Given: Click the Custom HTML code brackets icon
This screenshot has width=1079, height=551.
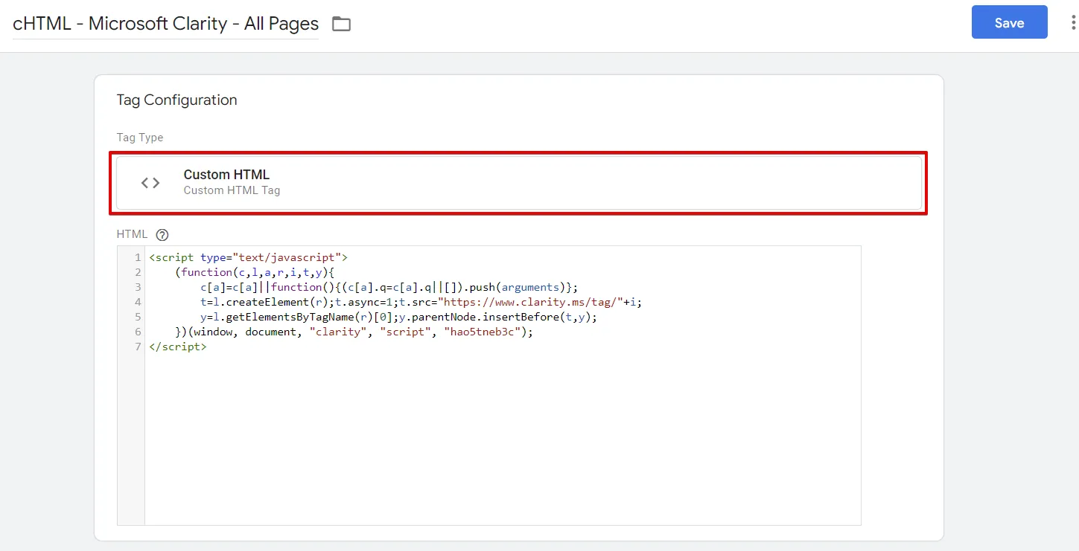Looking at the screenshot, I should coord(150,182).
